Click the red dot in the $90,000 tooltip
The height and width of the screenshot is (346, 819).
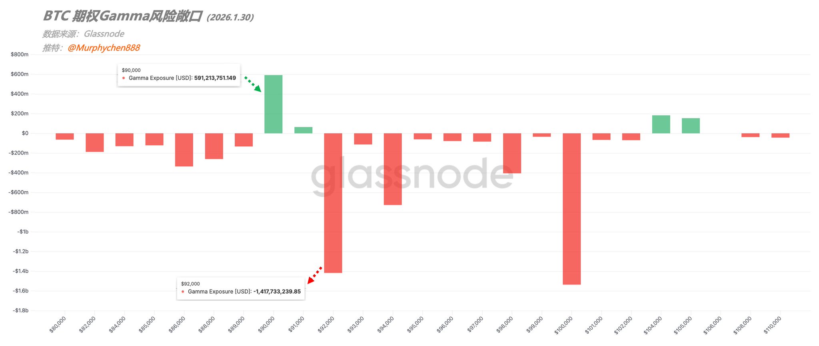[x=124, y=78]
